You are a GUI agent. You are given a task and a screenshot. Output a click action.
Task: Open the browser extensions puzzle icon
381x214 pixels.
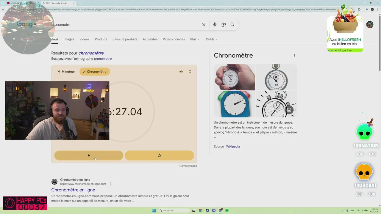click(x=359, y=9)
